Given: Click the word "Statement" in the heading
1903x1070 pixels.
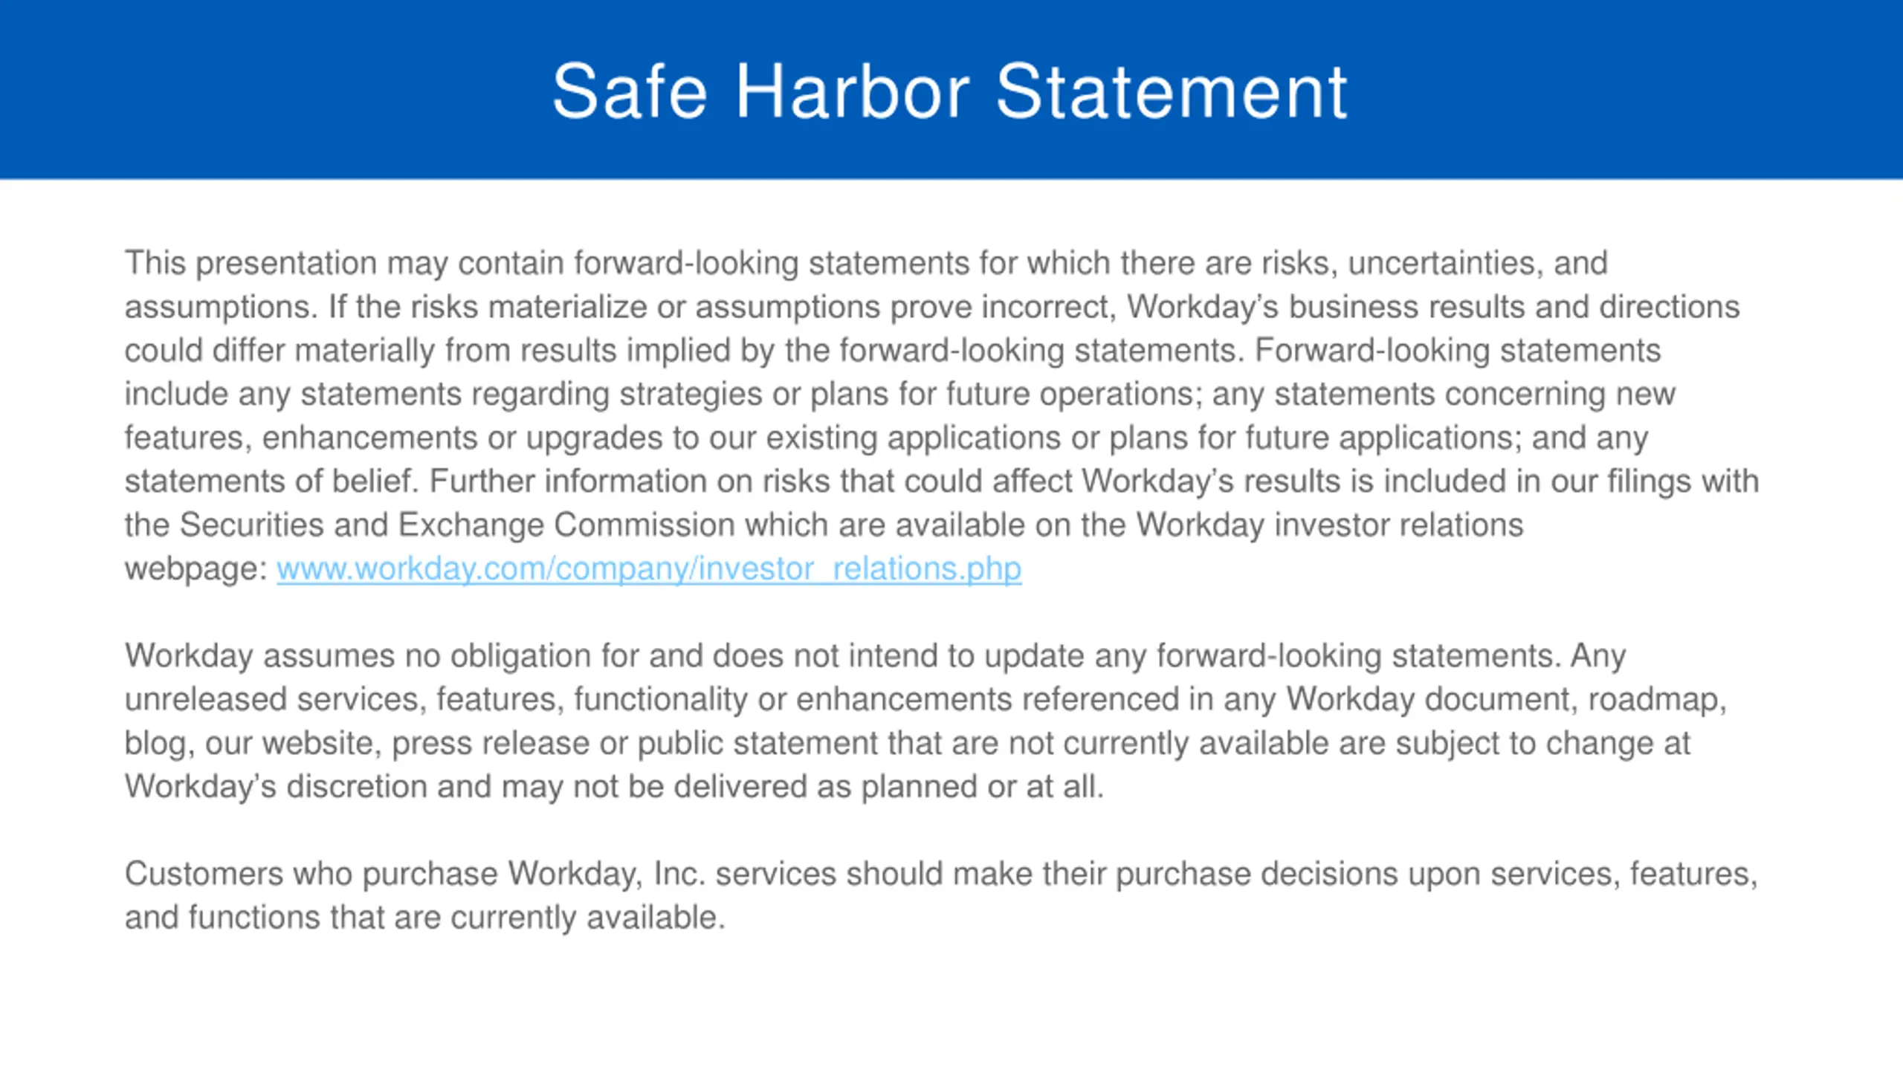Looking at the screenshot, I should pos(1171,91).
